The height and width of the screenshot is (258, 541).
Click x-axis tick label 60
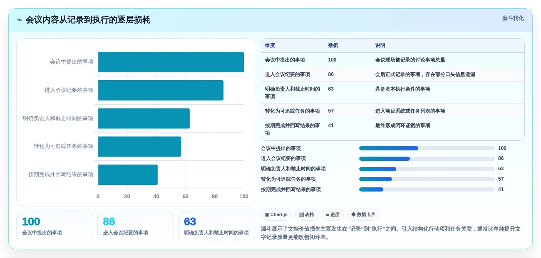186,196
